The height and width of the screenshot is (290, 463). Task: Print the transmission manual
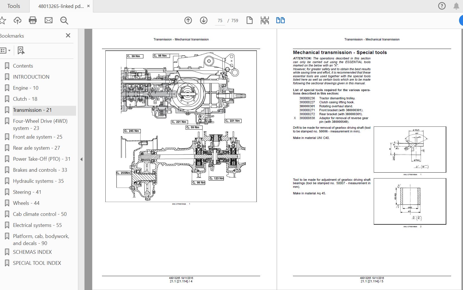[x=32, y=20]
